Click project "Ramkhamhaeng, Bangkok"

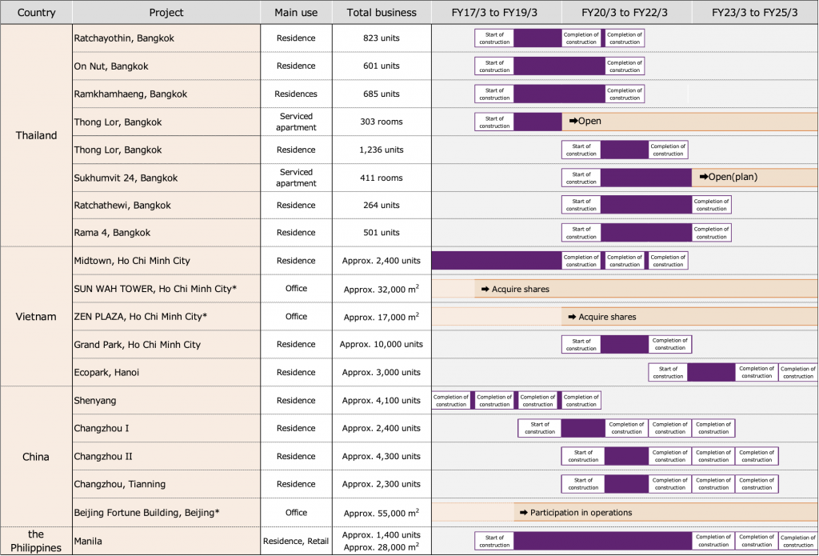click(x=130, y=94)
